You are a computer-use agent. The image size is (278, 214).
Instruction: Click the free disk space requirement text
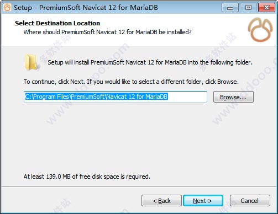(87, 176)
